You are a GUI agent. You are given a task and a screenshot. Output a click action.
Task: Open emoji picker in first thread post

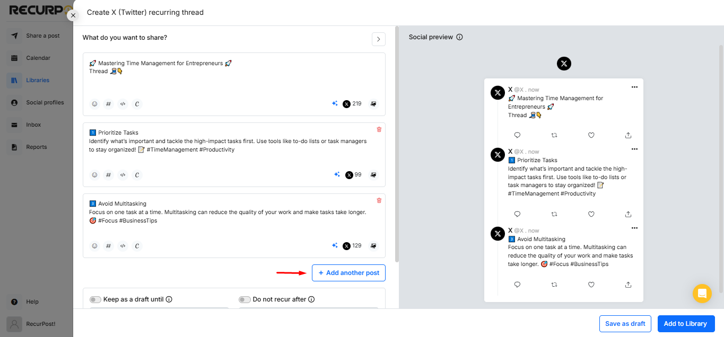point(94,104)
